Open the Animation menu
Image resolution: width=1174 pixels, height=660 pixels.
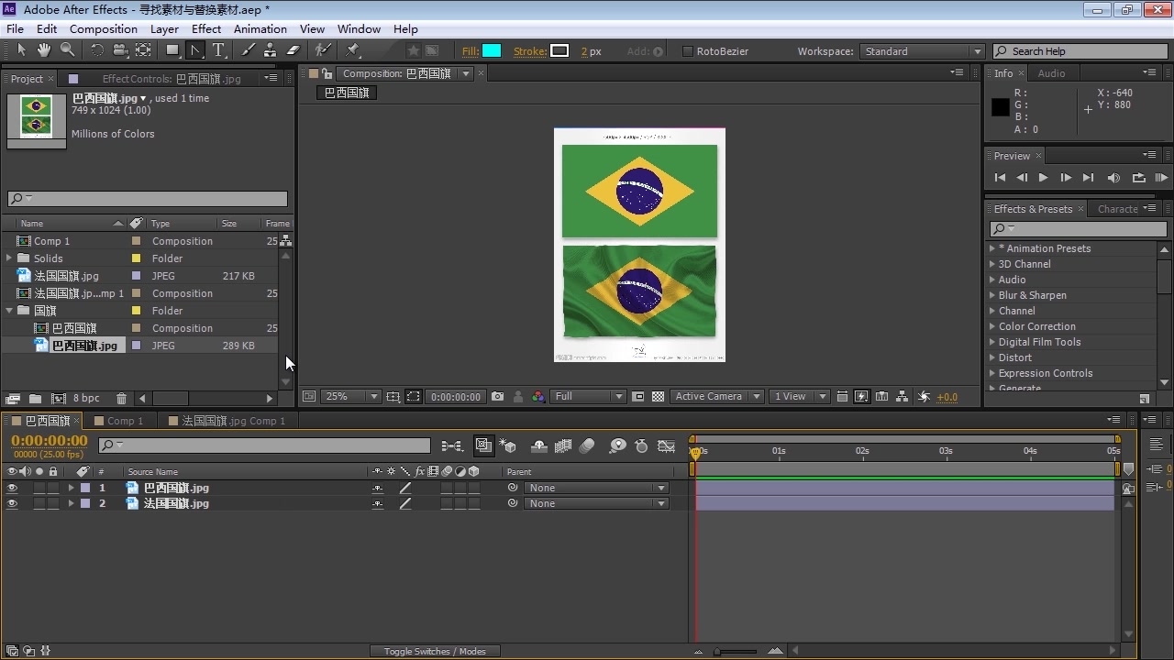coord(260,28)
